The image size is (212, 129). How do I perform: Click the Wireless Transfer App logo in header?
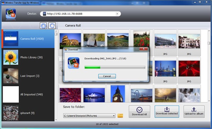(x=11, y=13)
